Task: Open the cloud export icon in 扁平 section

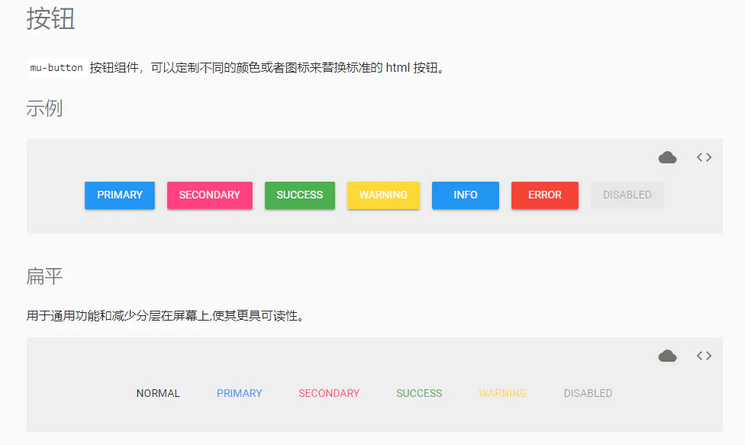Action: click(667, 355)
